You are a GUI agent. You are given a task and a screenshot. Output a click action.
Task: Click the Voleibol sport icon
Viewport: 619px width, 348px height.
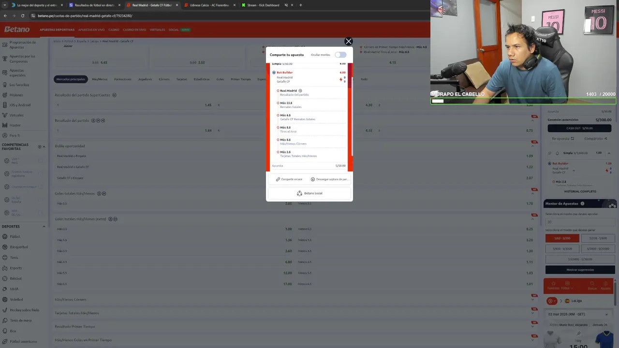pos(4,299)
